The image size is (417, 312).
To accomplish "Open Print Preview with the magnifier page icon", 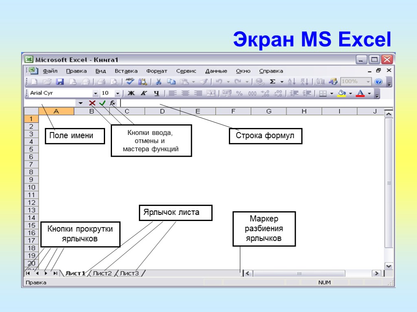I will pos(114,82).
